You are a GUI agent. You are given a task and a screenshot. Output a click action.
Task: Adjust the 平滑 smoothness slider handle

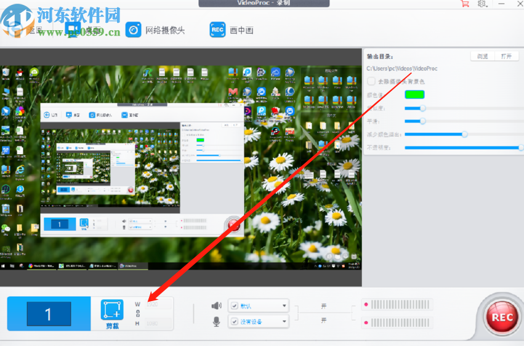[423, 121]
